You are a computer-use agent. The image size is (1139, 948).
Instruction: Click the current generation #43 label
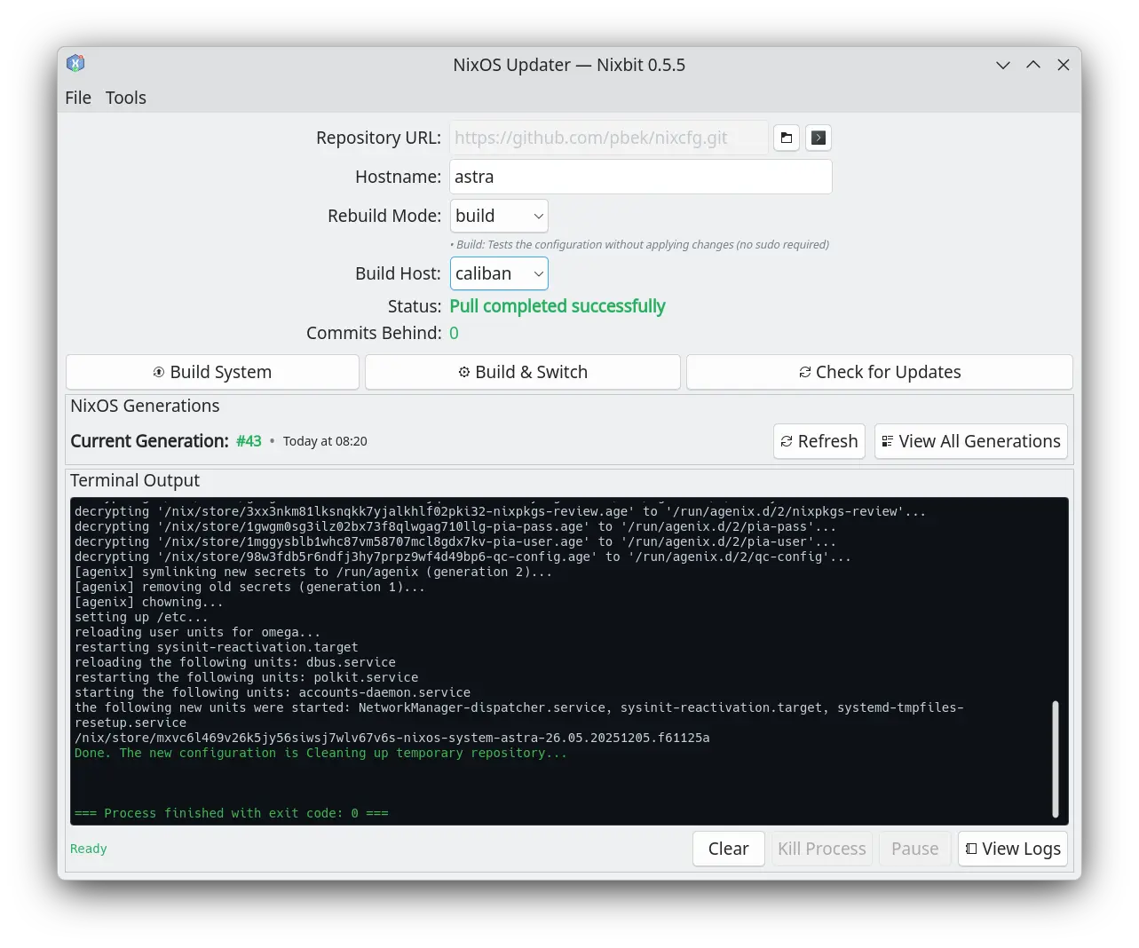pos(249,441)
